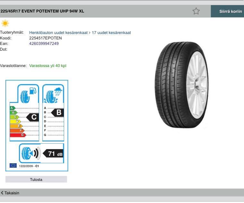Click the yellow D fuel class bar
This screenshot has height=203, width=244.
click(15, 122)
